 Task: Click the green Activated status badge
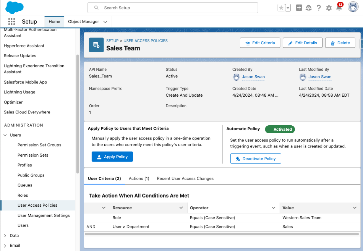pos(280,129)
